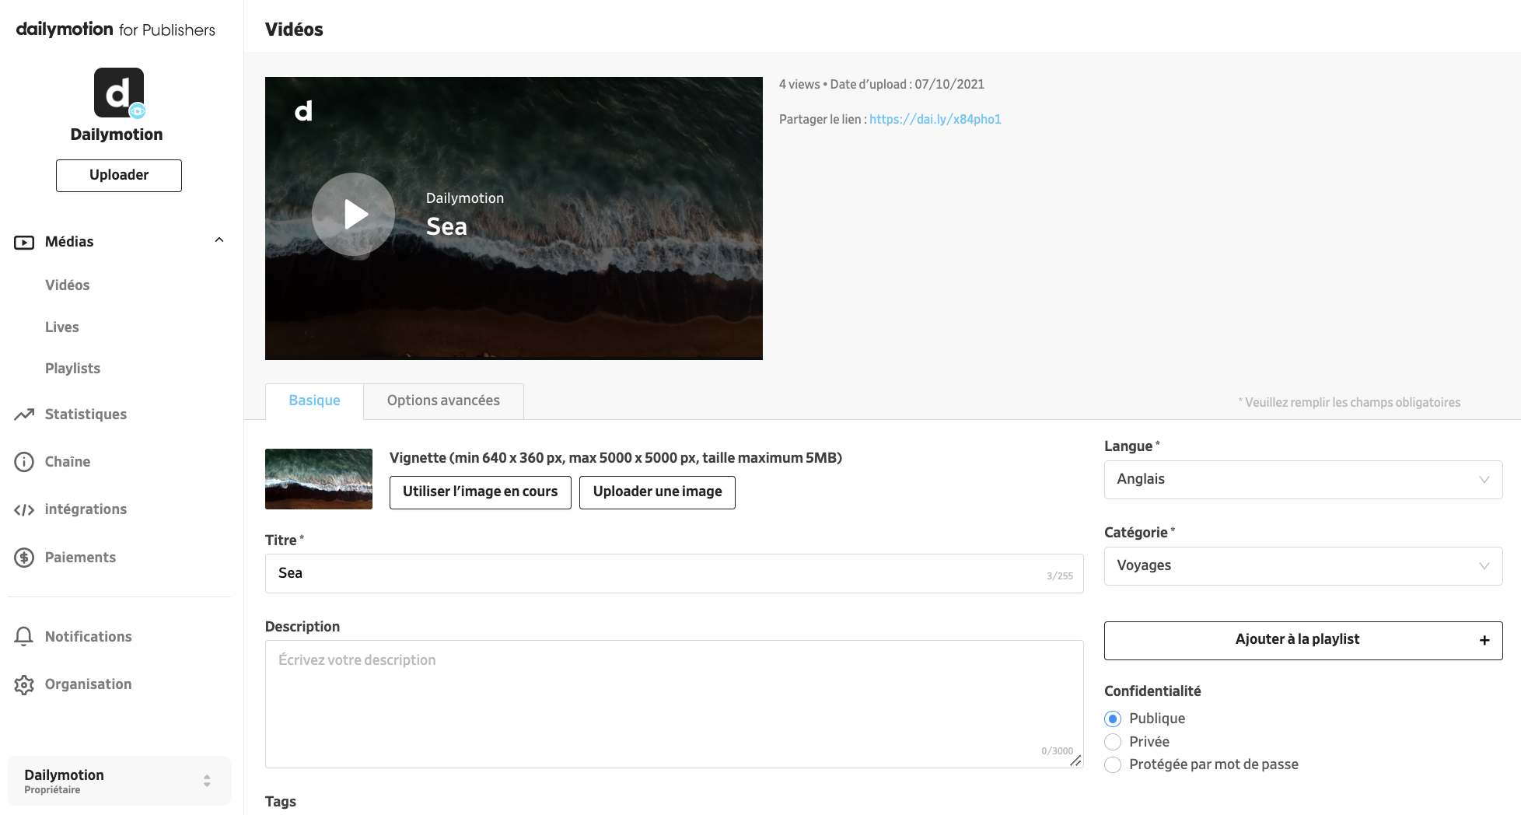
Task: Go to Statistiques section
Action: tap(86, 414)
